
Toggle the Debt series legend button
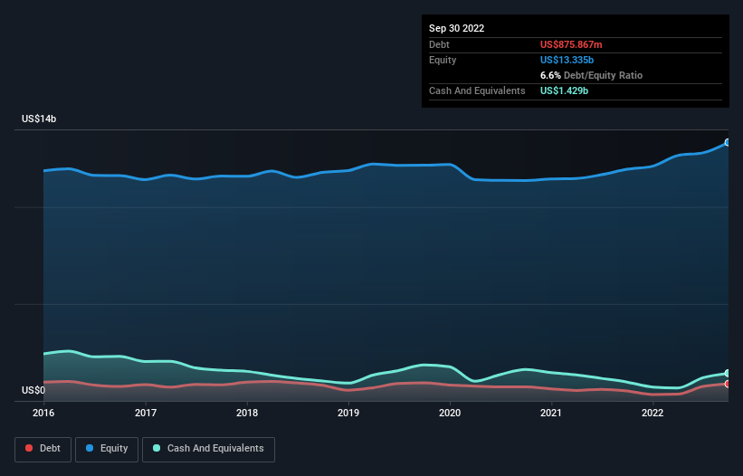pos(43,449)
